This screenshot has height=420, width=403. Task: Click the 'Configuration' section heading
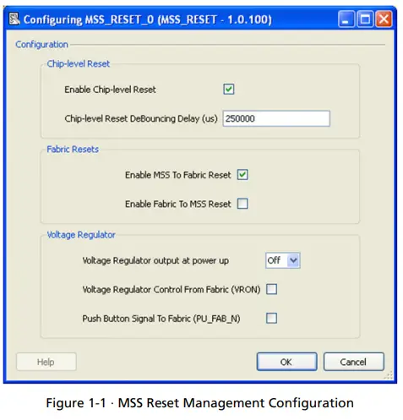pyautogui.click(x=41, y=45)
